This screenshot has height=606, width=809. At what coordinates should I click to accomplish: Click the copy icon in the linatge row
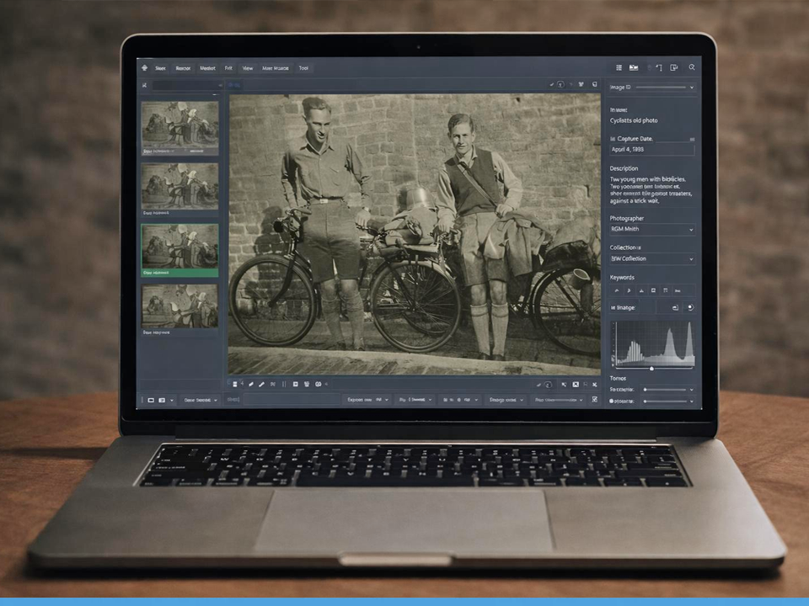675,308
